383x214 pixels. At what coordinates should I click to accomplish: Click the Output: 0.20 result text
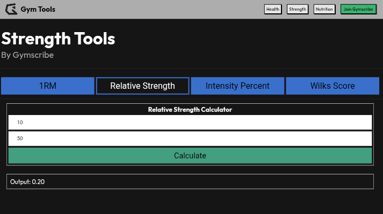(x=27, y=182)
